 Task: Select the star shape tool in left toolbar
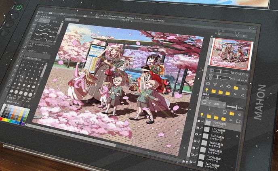point(17,66)
